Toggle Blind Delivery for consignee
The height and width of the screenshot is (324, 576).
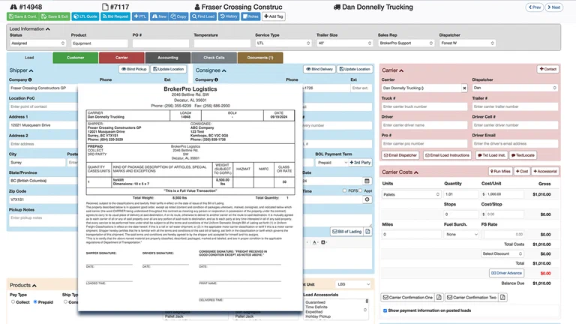(x=319, y=69)
